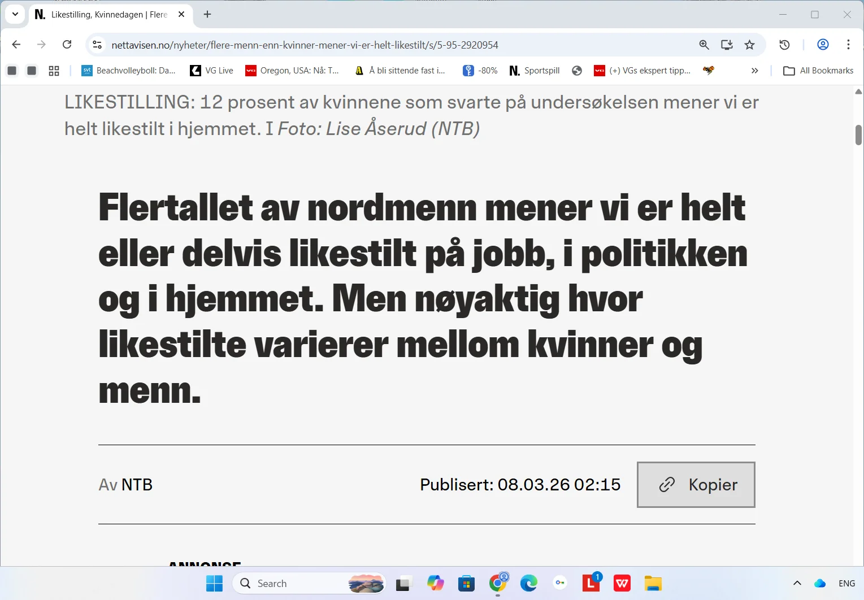Open Copilot from the taskbar
Screen dimensions: 864x600
[x=435, y=583]
